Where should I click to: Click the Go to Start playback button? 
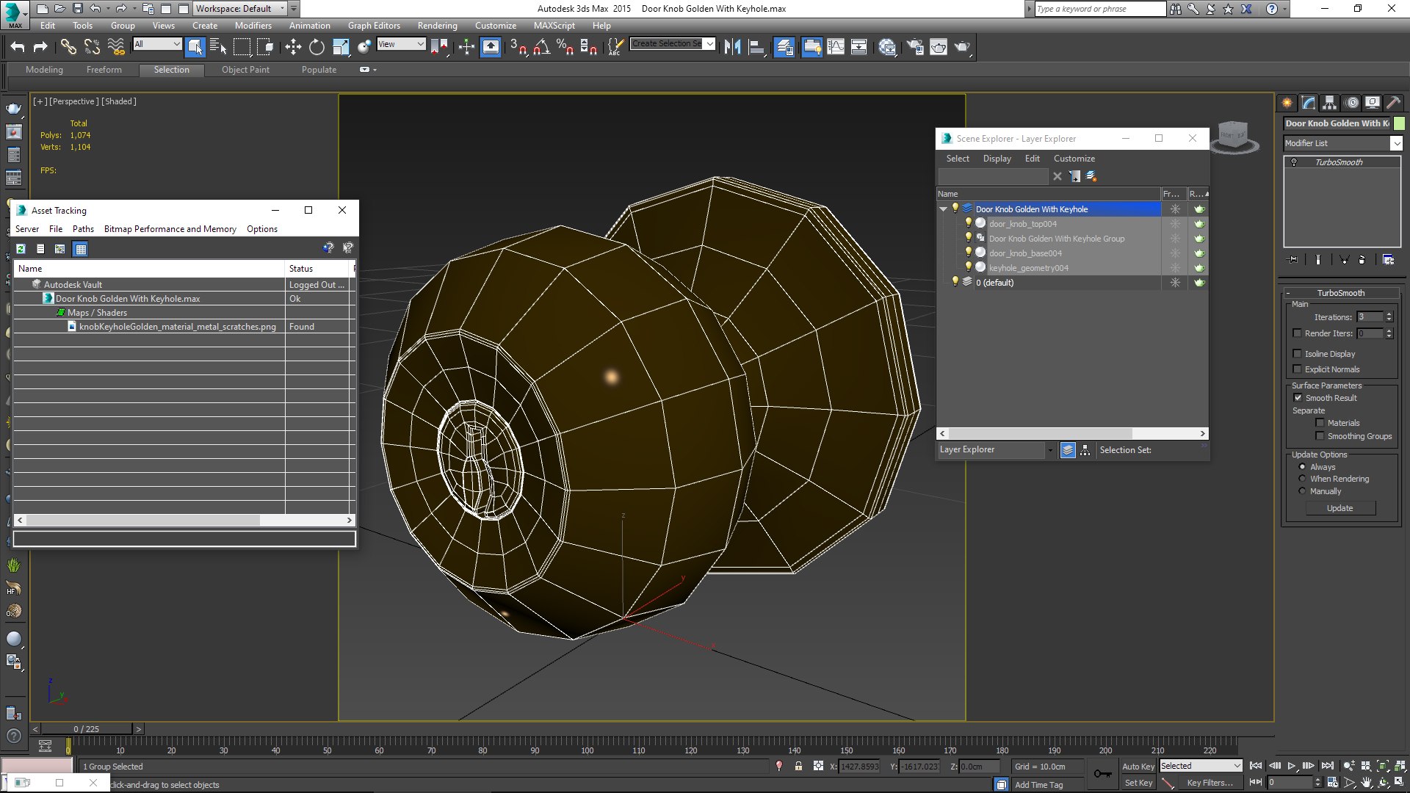pyautogui.click(x=1256, y=766)
